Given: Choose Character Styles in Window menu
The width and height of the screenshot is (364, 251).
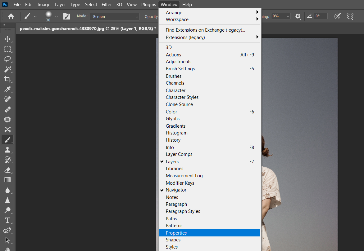Looking at the screenshot, I should (x=210, y=97).
